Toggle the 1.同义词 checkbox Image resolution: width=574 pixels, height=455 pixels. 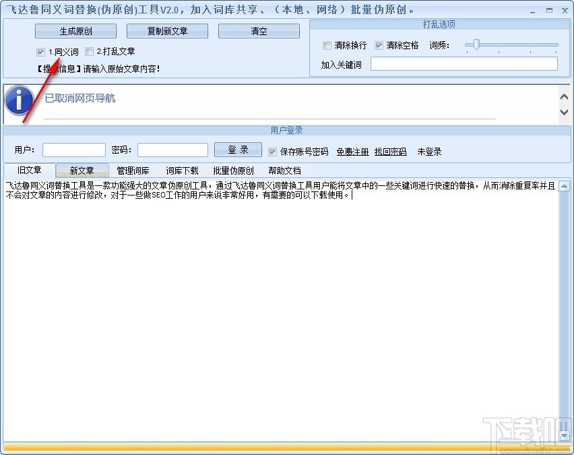pyautogui.click(x=40, y=52)
